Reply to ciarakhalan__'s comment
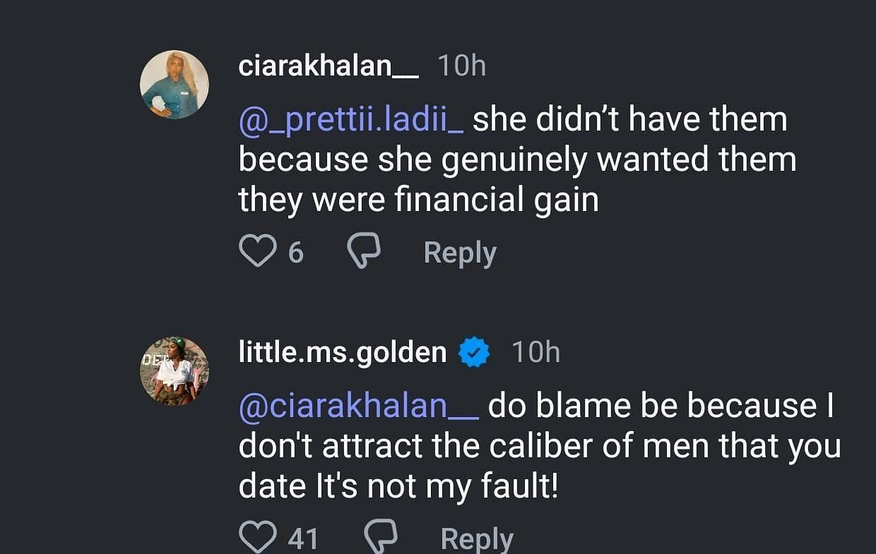 tap(460, 253)
